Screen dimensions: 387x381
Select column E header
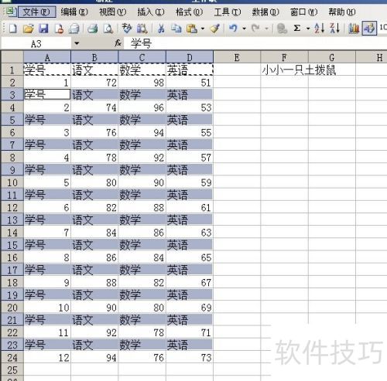237,57
